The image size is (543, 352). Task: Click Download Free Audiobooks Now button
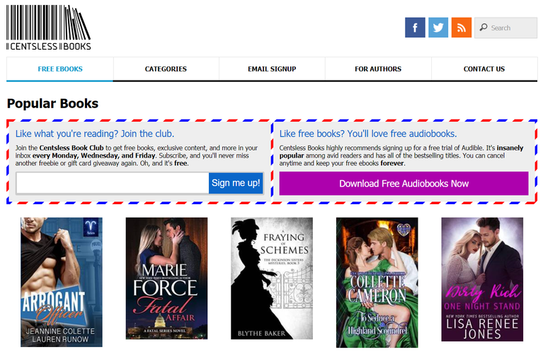[404, 184]
